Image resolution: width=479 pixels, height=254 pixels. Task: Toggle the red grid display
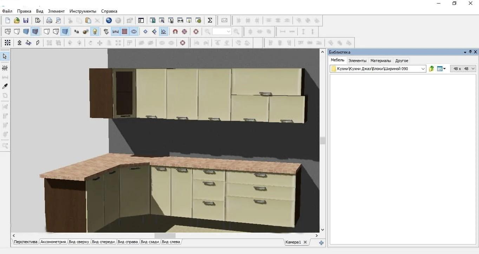[x=124, y=32]
